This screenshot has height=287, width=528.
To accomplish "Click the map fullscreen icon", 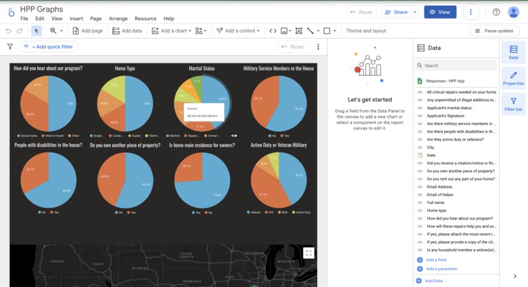I will (309, 253).
